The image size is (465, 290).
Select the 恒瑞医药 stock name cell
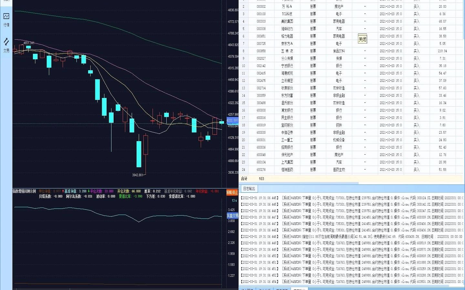tap(287, 169)
